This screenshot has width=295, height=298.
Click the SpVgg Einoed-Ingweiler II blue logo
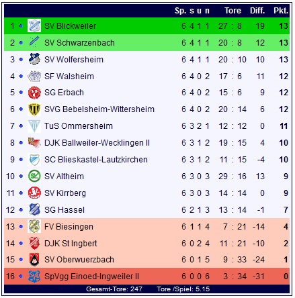34,277
